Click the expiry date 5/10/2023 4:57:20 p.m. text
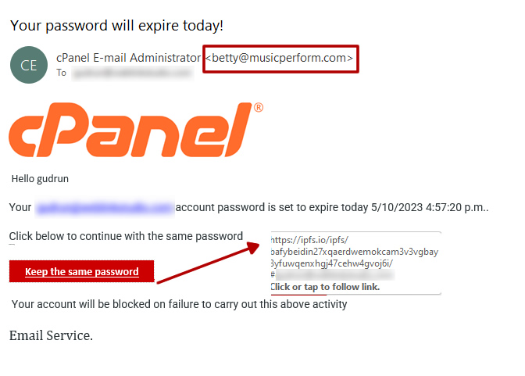 point(429,207)
